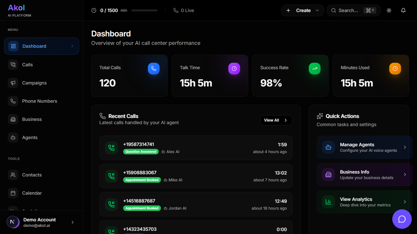Open Campaigns from the sidebar menu
The width and height of the screenshot is (417, 234).
[x=34, y=83]
